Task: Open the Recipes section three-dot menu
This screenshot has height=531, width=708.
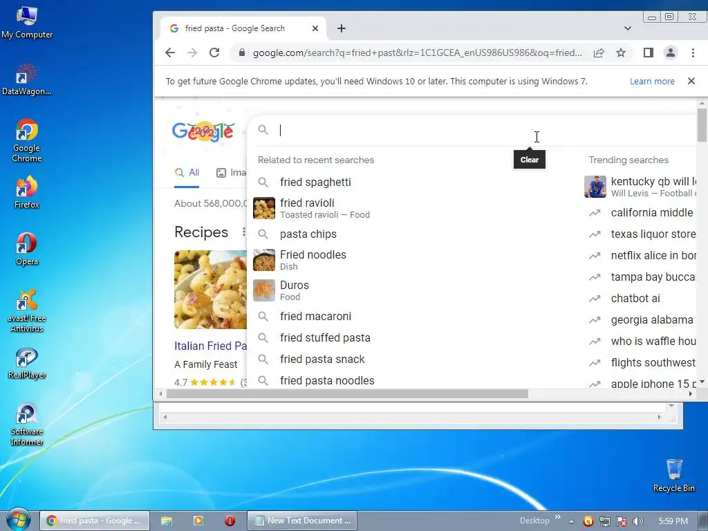Action: 244,232
